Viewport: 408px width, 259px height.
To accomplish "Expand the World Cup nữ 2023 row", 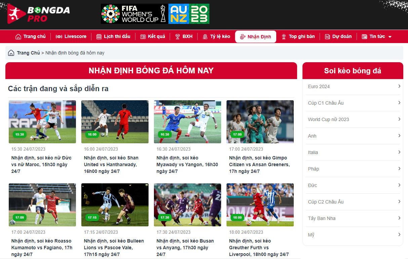I will 353,119.
